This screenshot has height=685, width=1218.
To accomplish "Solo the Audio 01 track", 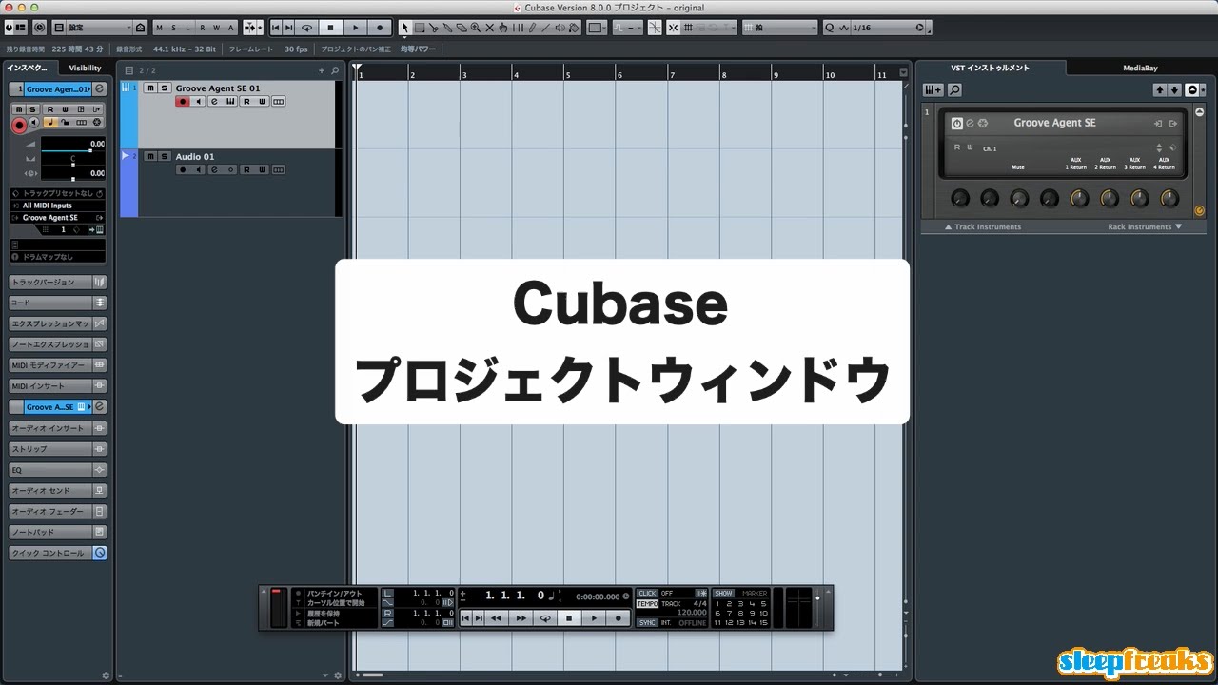I will (164, 156).
